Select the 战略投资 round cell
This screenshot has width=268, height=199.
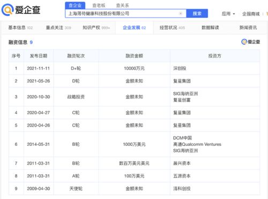(x=76, y=97)
